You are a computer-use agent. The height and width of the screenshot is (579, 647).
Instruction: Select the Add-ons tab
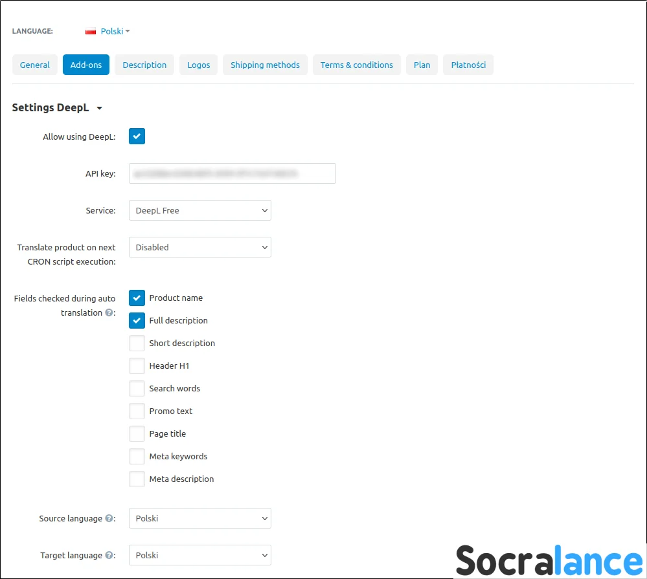click(x=86, y=65)
